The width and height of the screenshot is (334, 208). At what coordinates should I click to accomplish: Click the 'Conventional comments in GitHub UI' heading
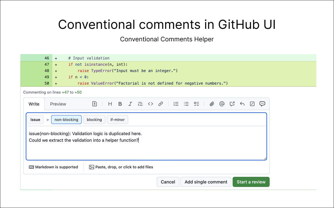point(167,24)
